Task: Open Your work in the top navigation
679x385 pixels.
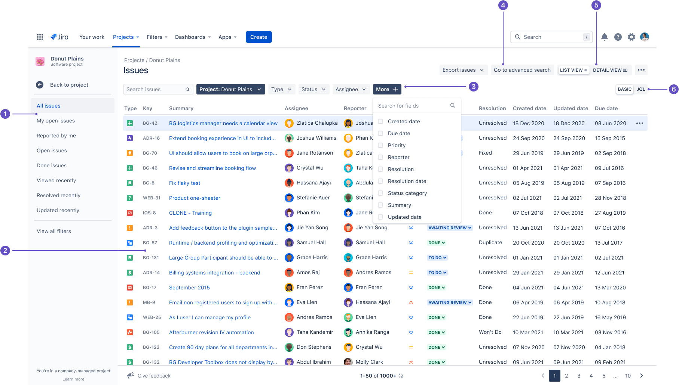Action: pos(92,37)
